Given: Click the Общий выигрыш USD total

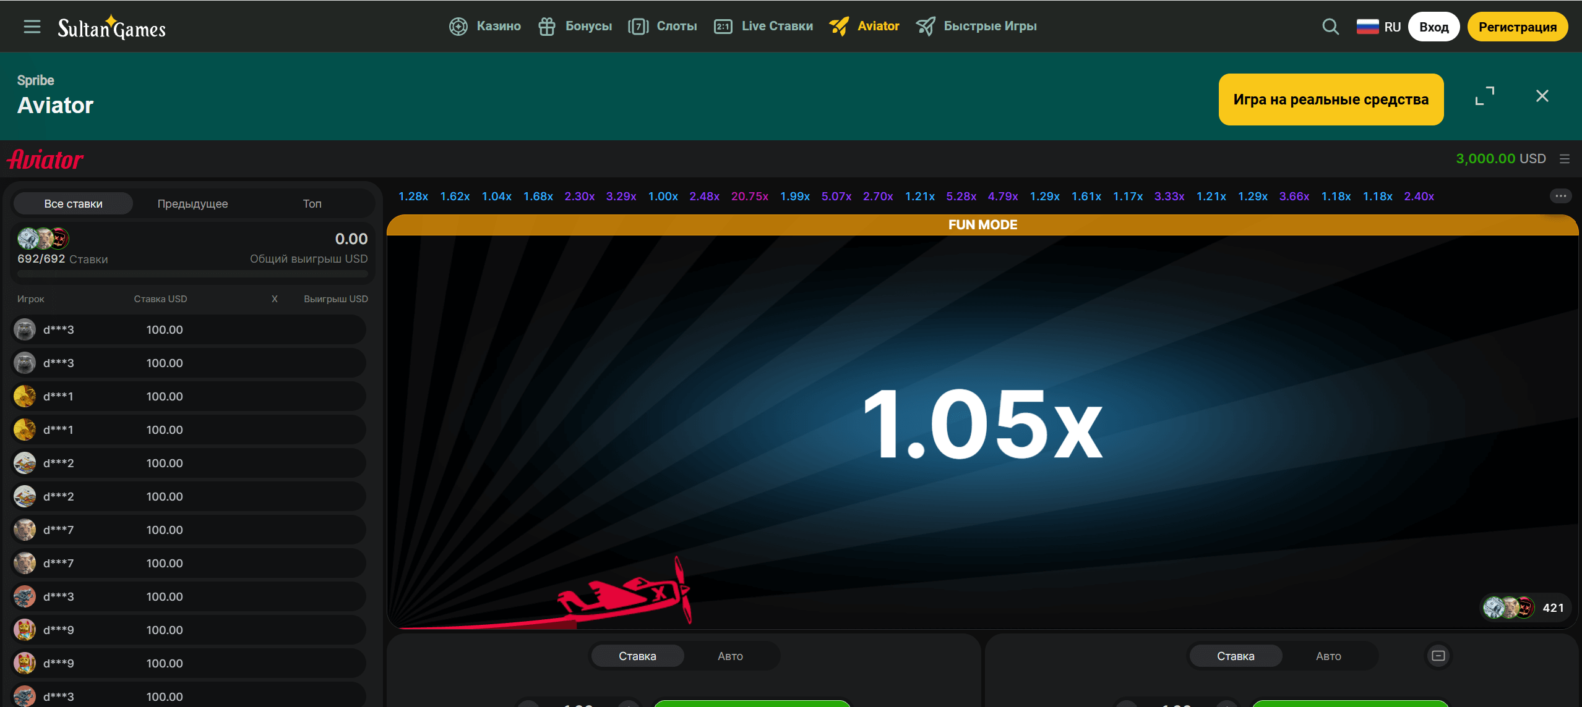Looking at the screenshot, I should [309, 259].
